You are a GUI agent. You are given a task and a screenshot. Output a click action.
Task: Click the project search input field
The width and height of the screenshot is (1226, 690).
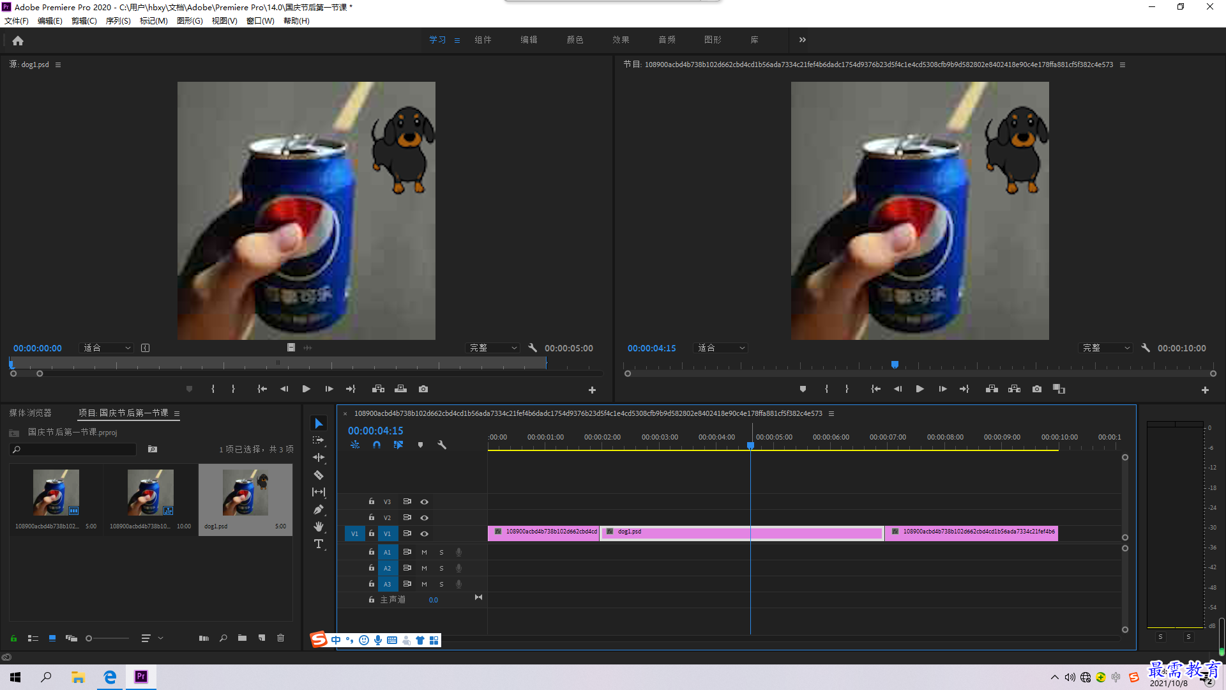73,450
